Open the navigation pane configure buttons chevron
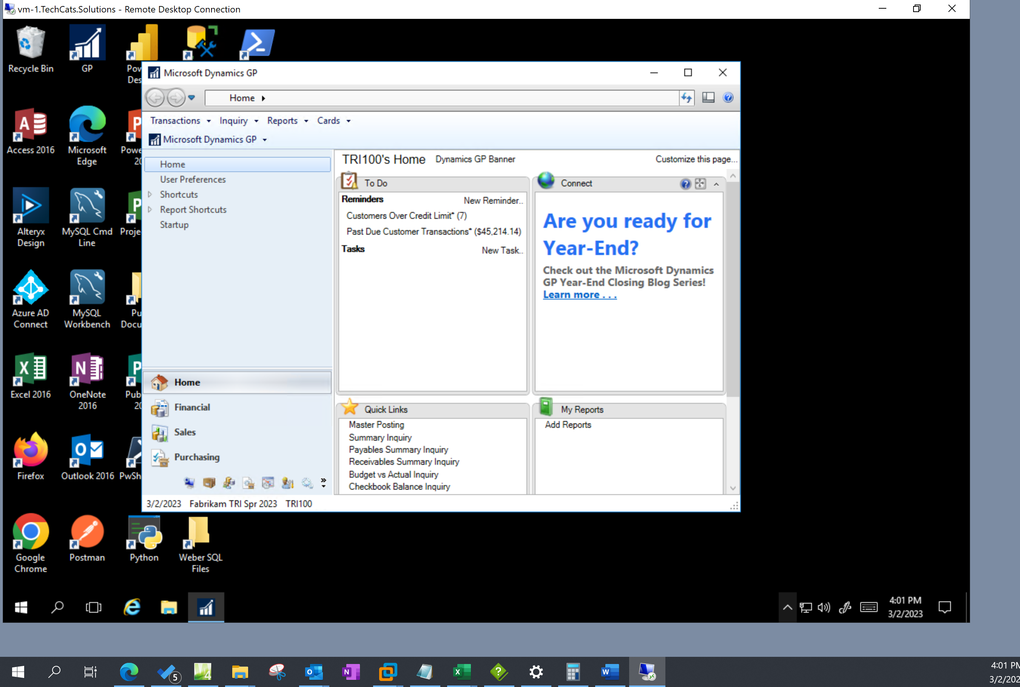Screen dimensions: 1020x687 324,483
